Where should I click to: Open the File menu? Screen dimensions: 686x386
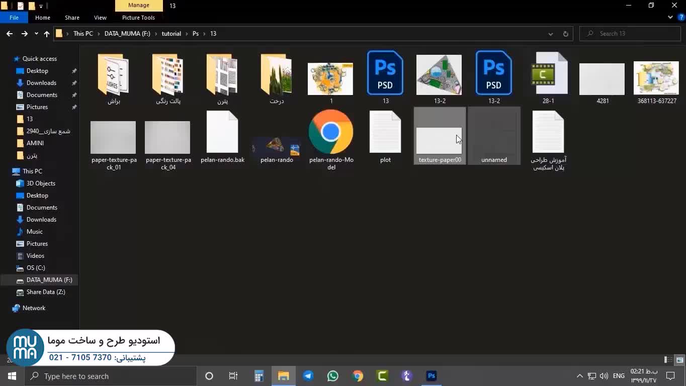pos(14,18)
